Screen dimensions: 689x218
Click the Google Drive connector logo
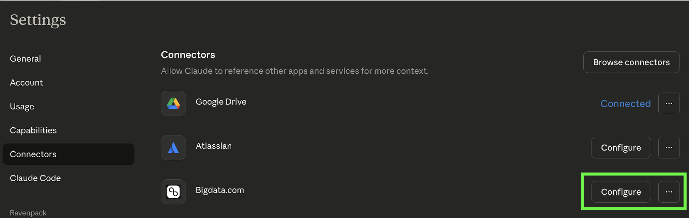pos(173,103)
